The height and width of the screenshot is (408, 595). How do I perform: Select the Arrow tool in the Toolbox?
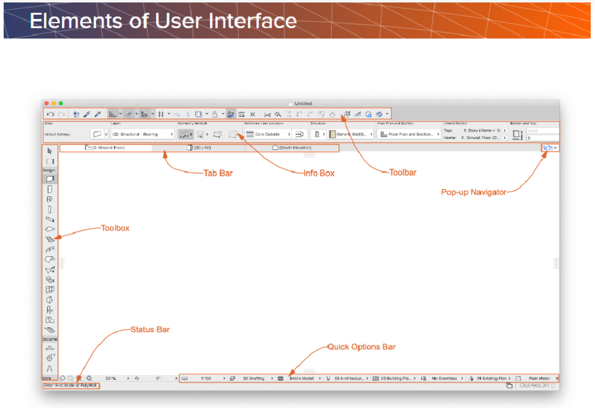(x=50, y=151)
